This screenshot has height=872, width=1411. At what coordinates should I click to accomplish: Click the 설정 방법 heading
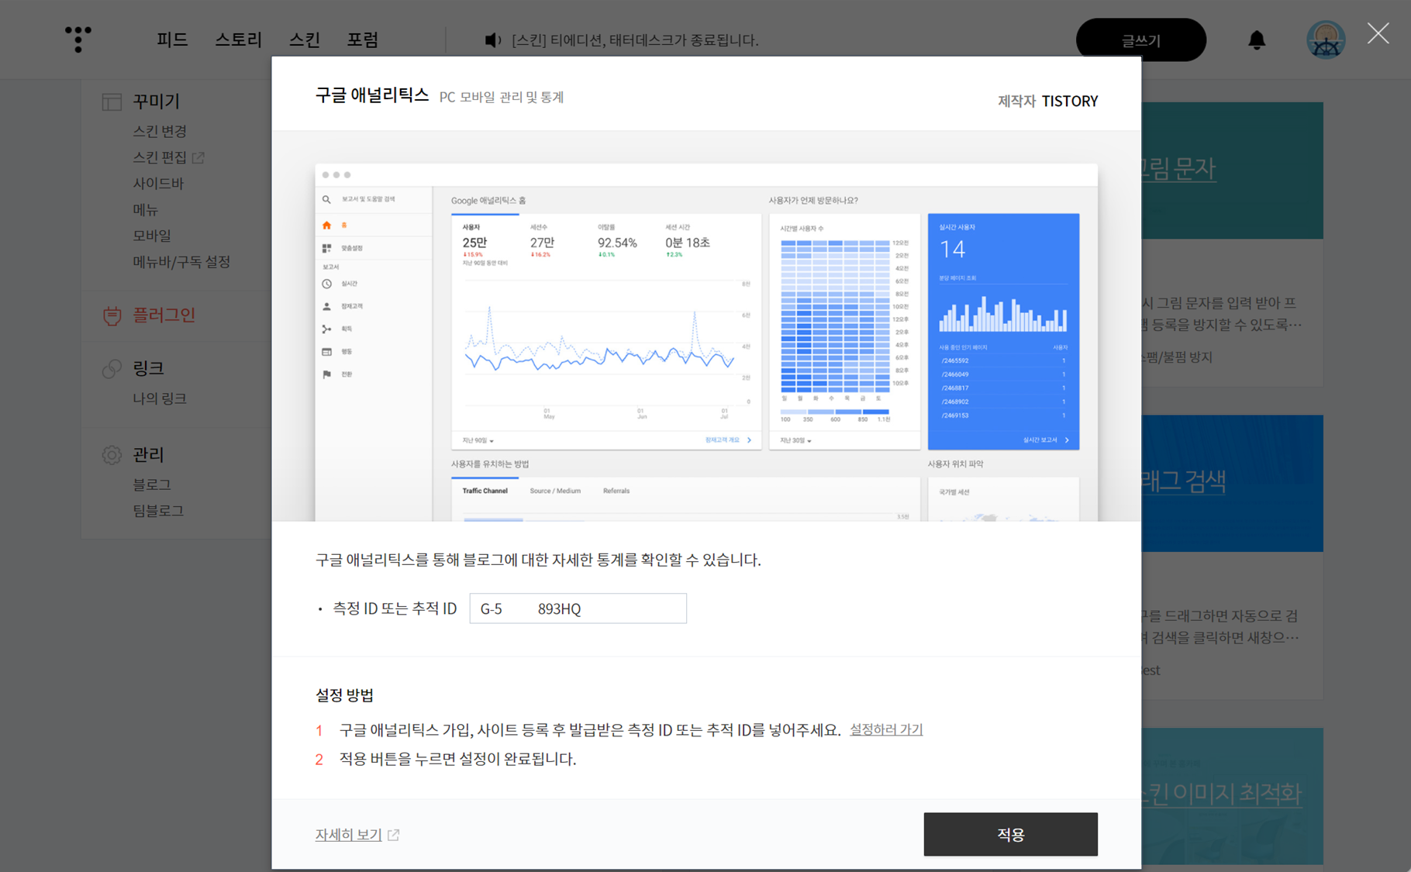pyautogui.click(x=344, y=694)
